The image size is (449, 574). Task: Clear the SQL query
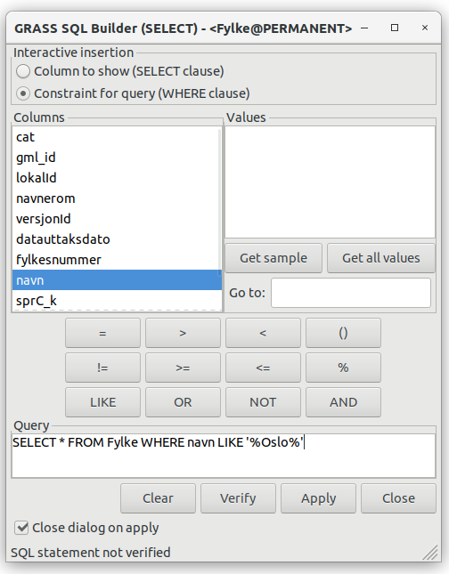[158, 498]
